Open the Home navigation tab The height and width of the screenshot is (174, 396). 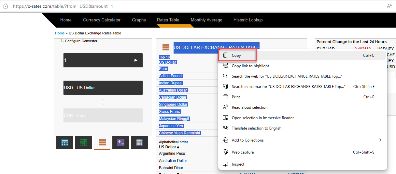[x=66, y=20]
